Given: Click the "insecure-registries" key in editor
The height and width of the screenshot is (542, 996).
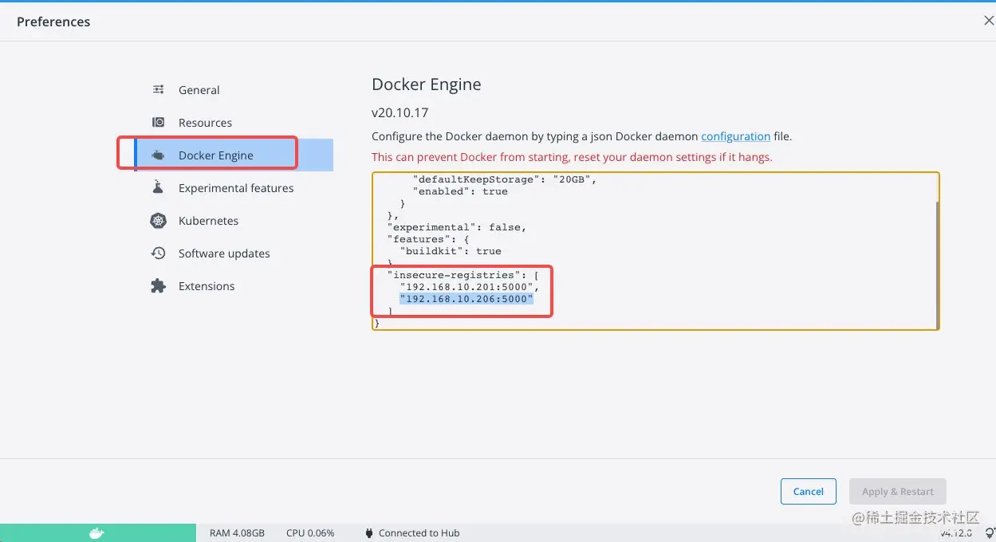Looking at the screenshot, I should (453, 275).
